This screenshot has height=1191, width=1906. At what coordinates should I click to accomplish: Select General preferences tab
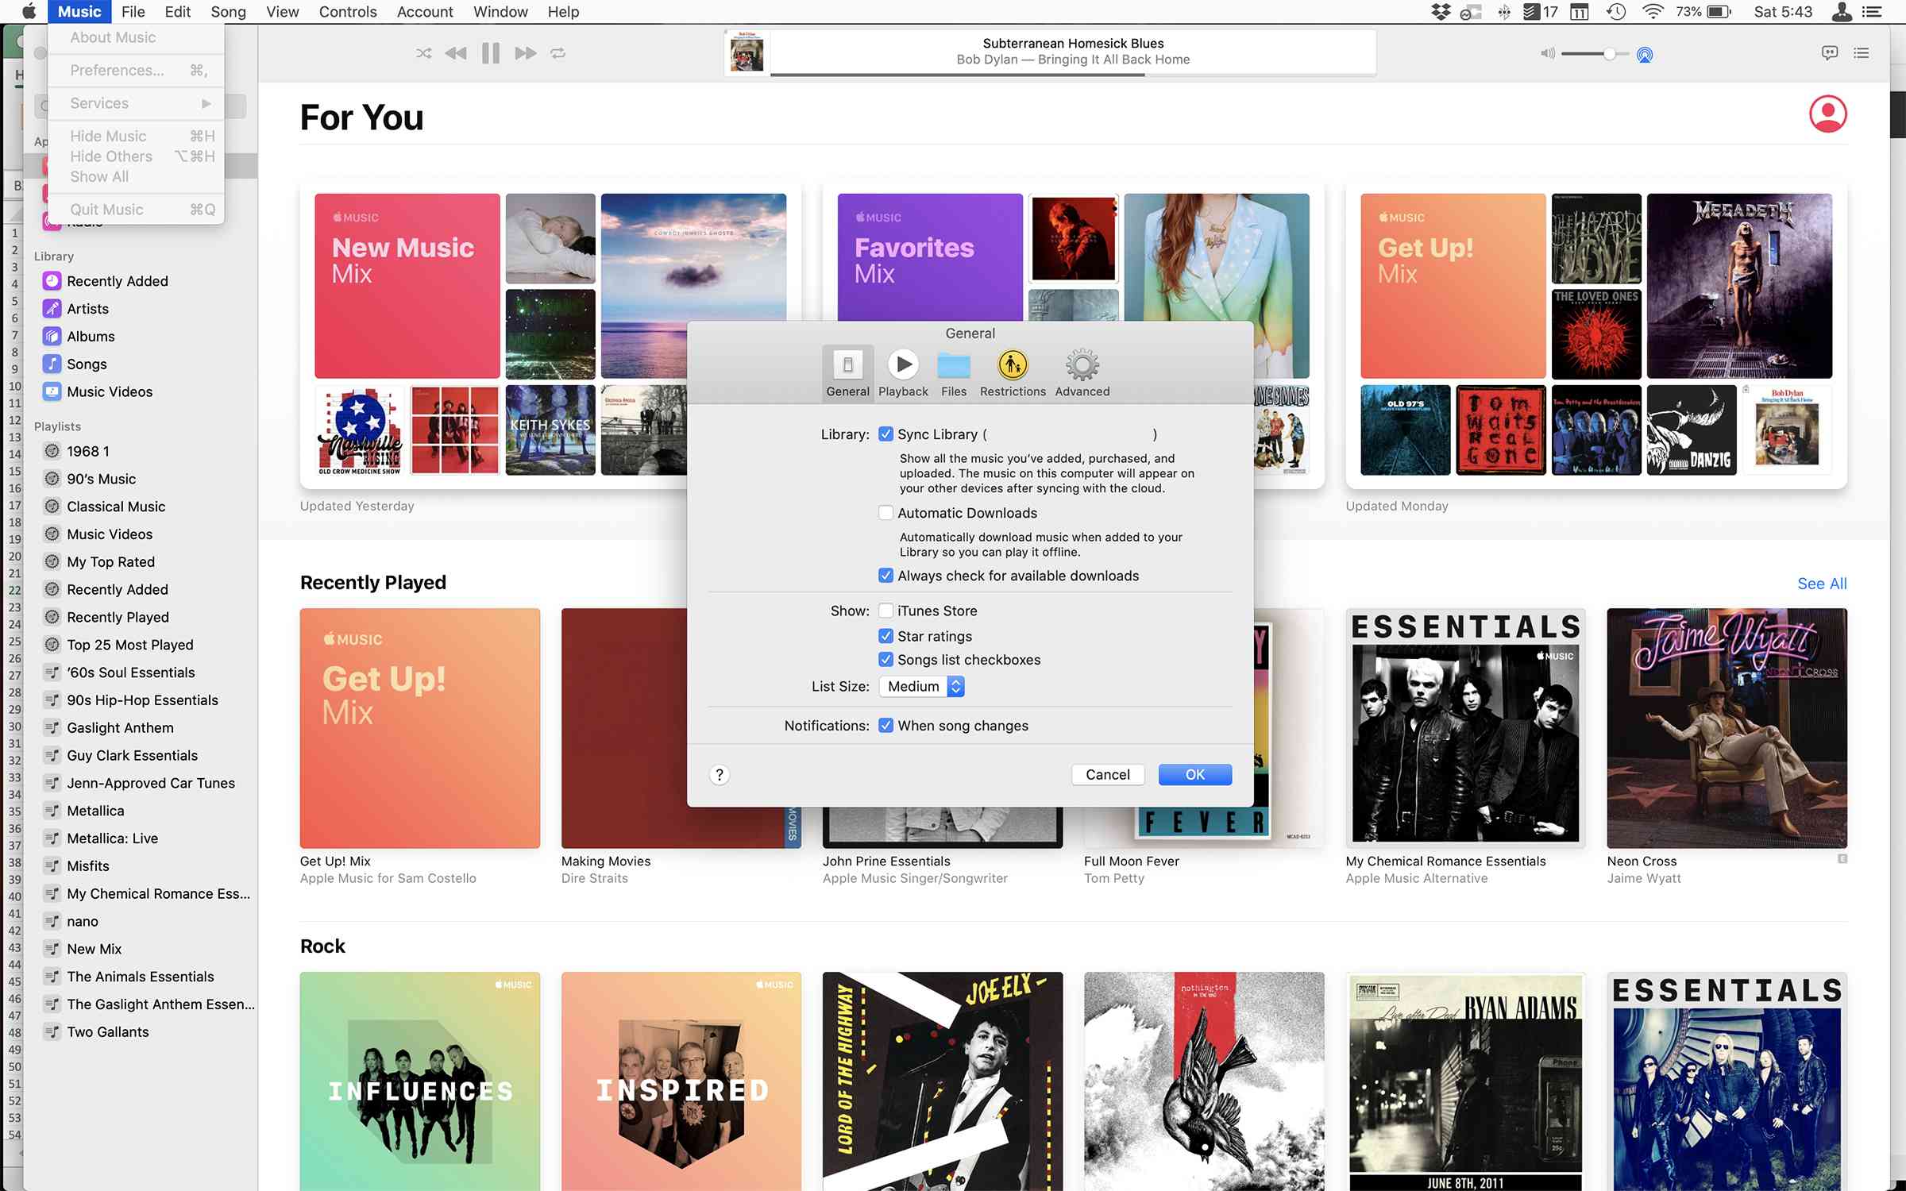point(848,373)
